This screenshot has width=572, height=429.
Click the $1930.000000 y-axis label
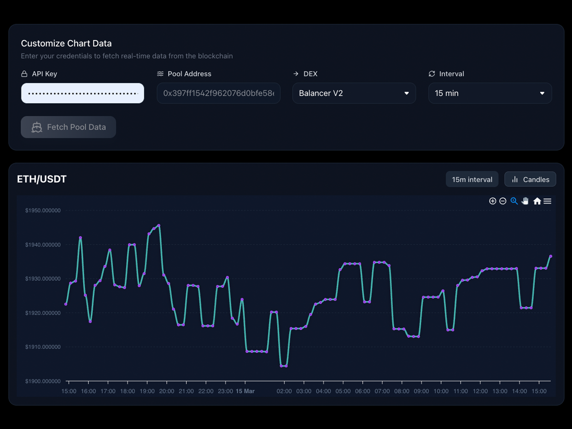coord(43,279)
